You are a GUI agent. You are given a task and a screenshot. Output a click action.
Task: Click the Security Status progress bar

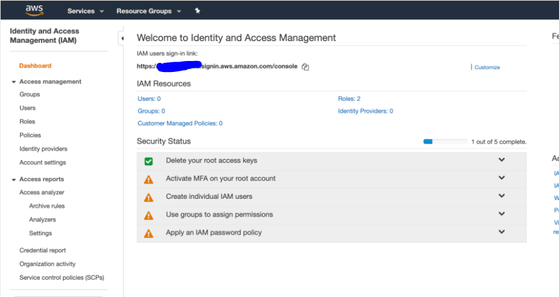tap(445, 141)
